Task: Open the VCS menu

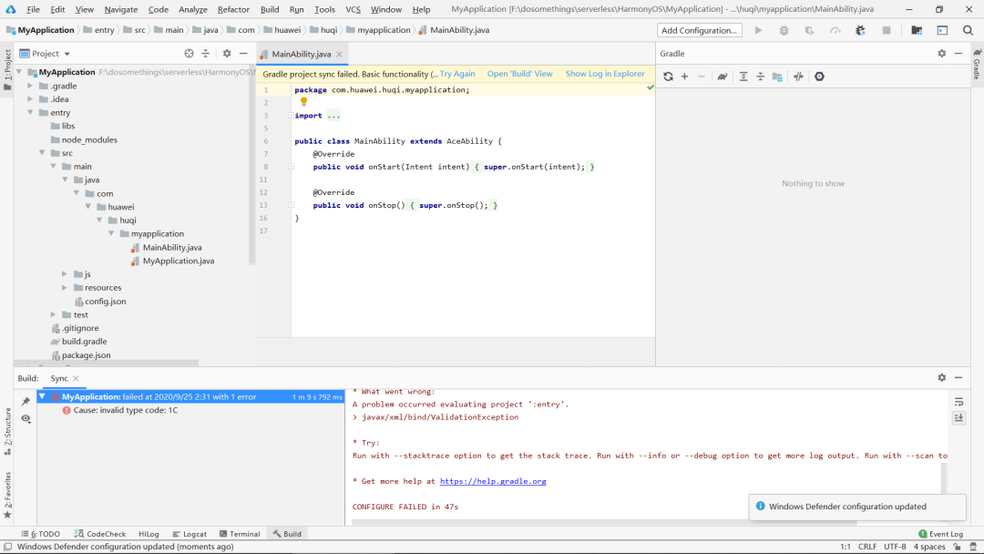Action: (x=354, y=9)
